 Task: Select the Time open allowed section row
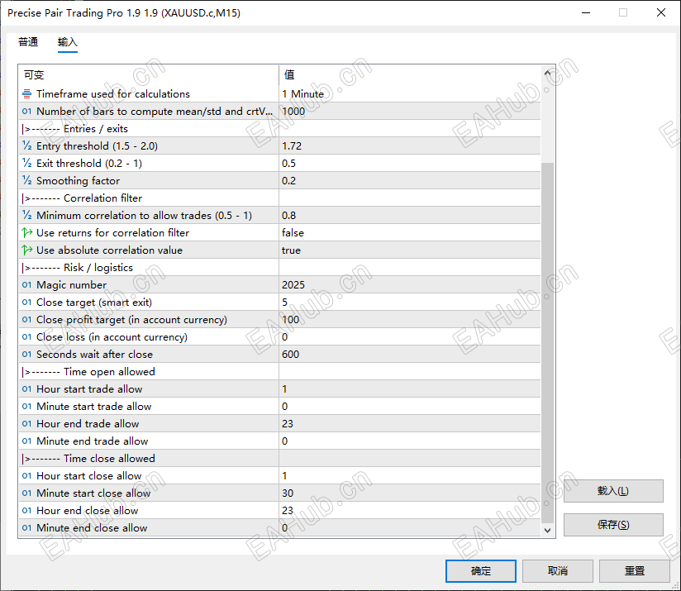279,372
